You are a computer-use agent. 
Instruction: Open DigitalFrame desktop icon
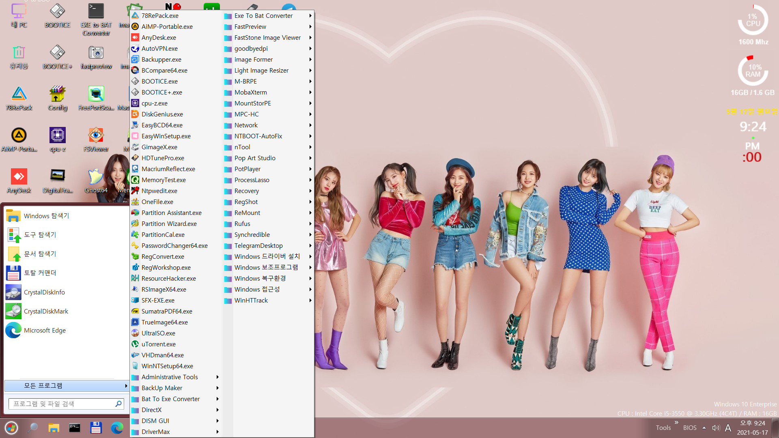57,182
